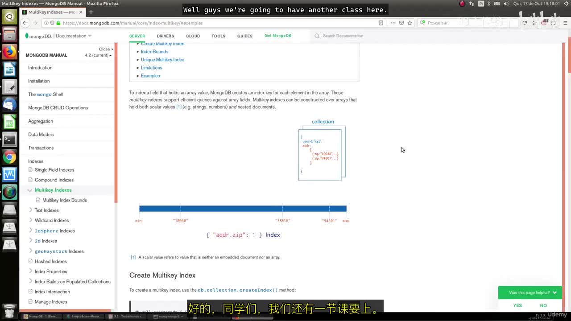This screenshot has height=321, width=571.
Task: Close the Multikey Indexes tab
Action: click(81, 12)
